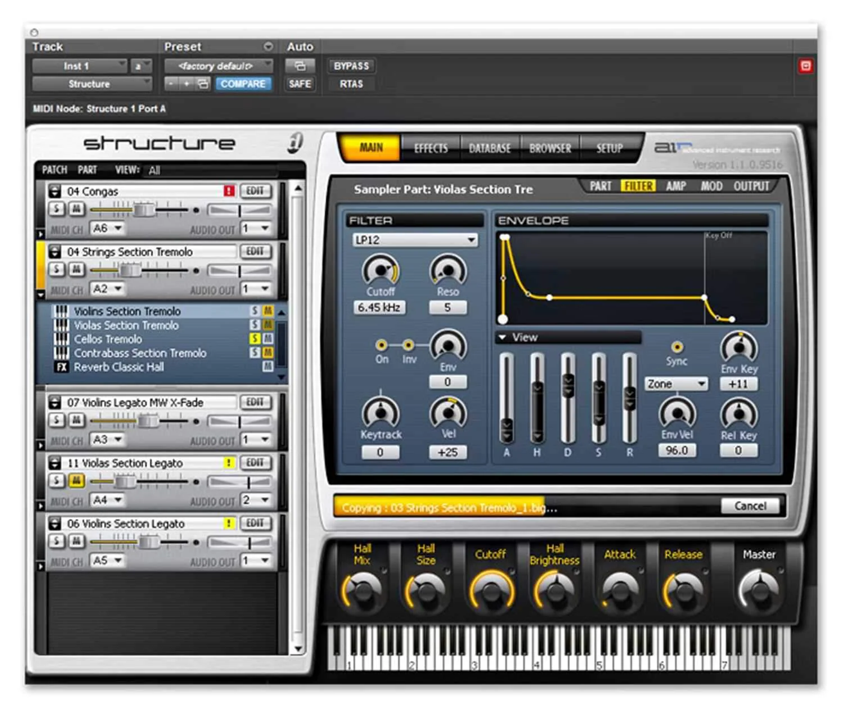Switch to the DATABASE tab

point(490,148)
